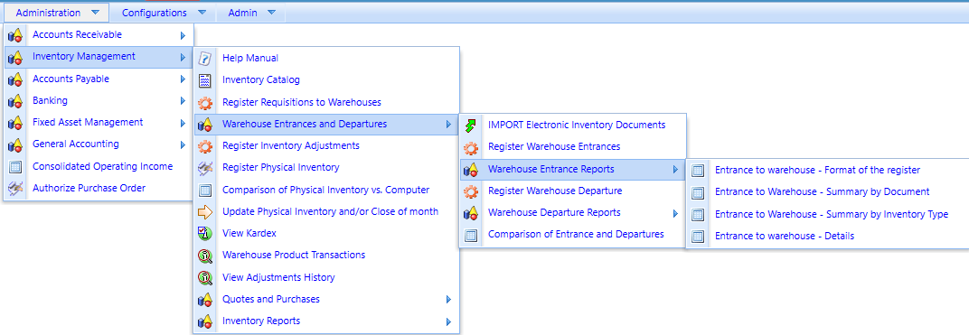Screen dimensions: 969x335
Task: Open the Configurations dropdown arrow
Action: 202,13
